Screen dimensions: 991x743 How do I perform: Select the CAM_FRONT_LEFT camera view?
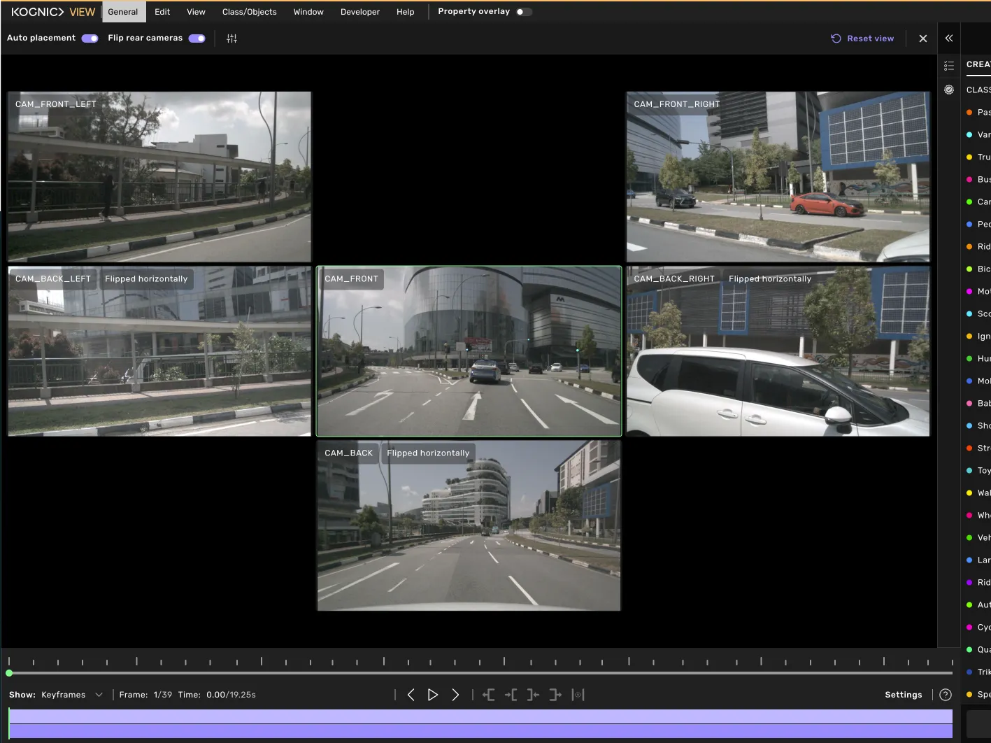point(159,177)
